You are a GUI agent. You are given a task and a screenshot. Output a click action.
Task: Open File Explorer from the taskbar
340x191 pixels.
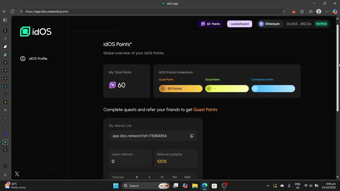[x=195, y=186]
